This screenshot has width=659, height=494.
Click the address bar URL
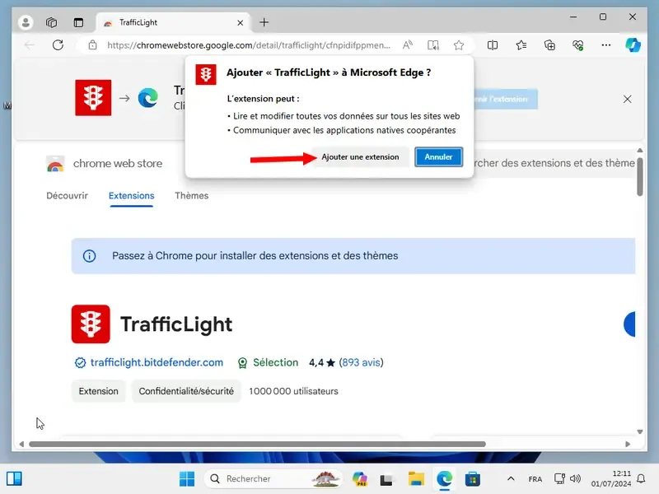249,45
